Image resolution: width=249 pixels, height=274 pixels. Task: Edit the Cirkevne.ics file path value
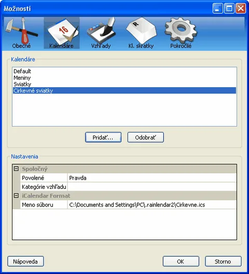(152, 204)
